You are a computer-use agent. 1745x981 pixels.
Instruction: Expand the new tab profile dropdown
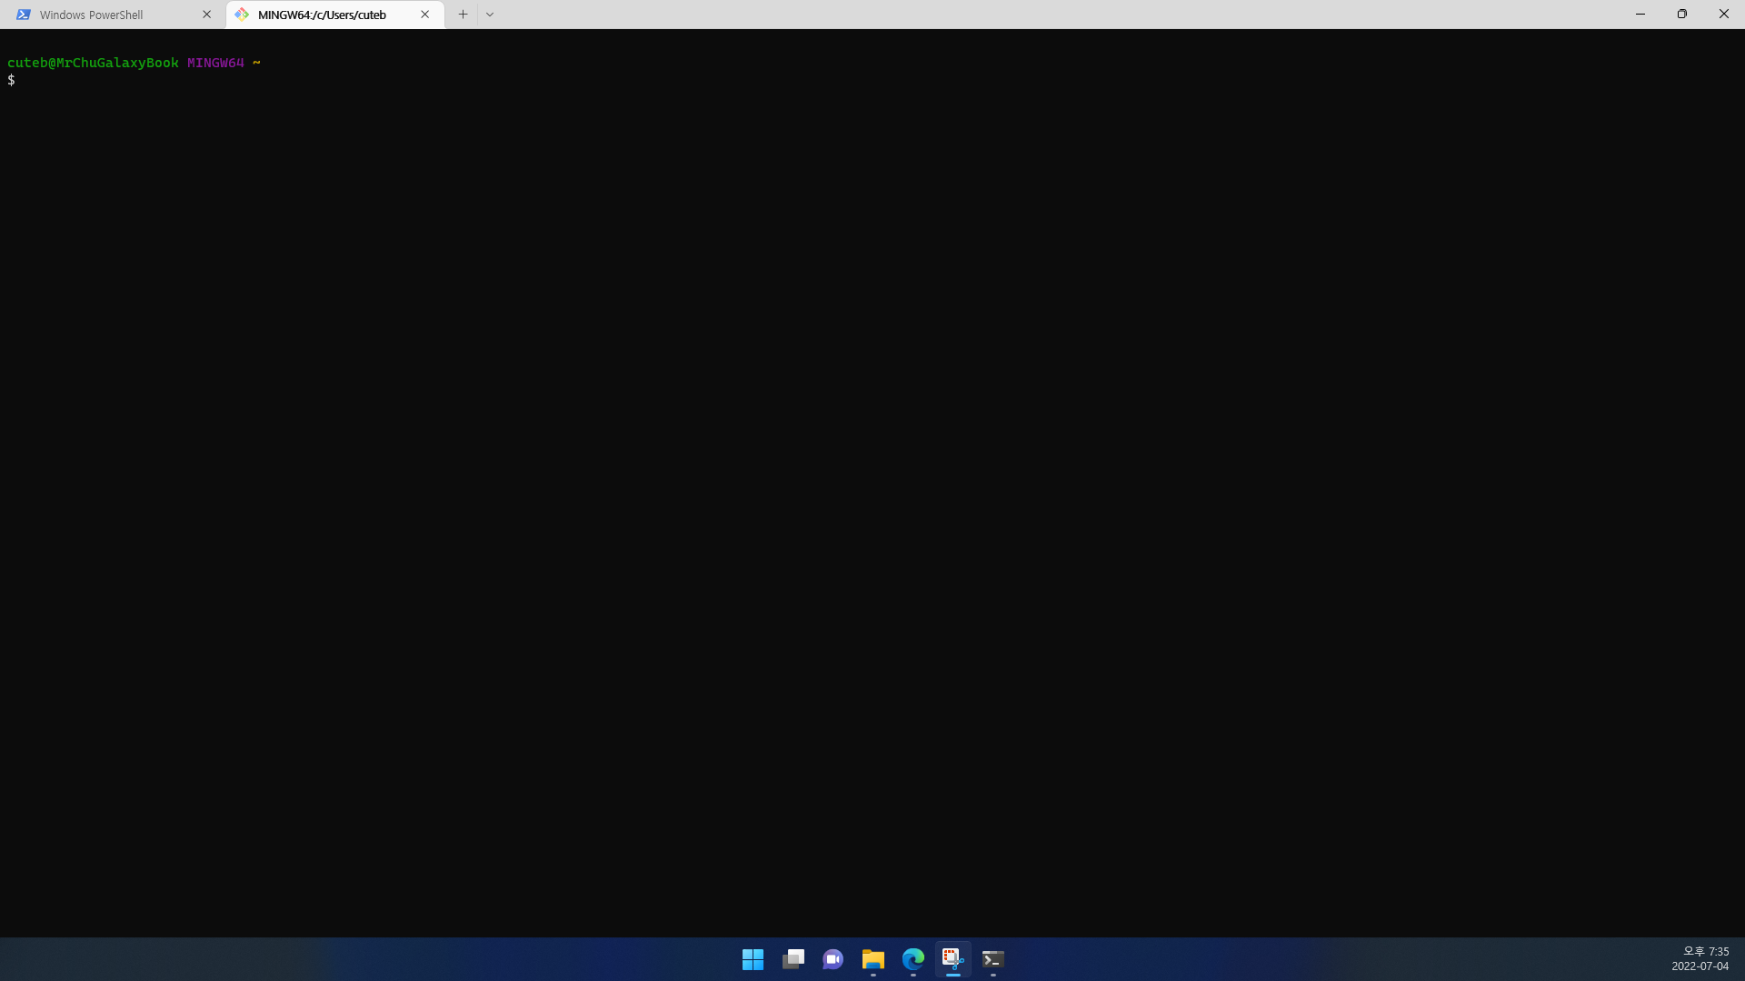[490, 15]
